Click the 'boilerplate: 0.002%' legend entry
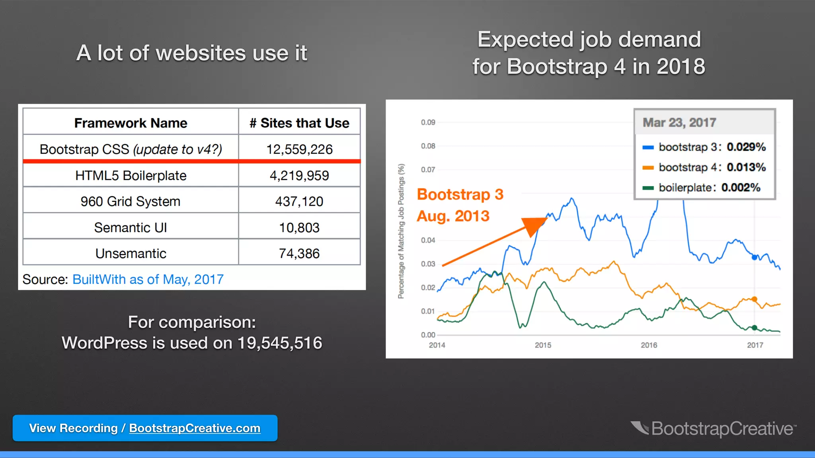 pyautogui.click(x=701, y=188)
